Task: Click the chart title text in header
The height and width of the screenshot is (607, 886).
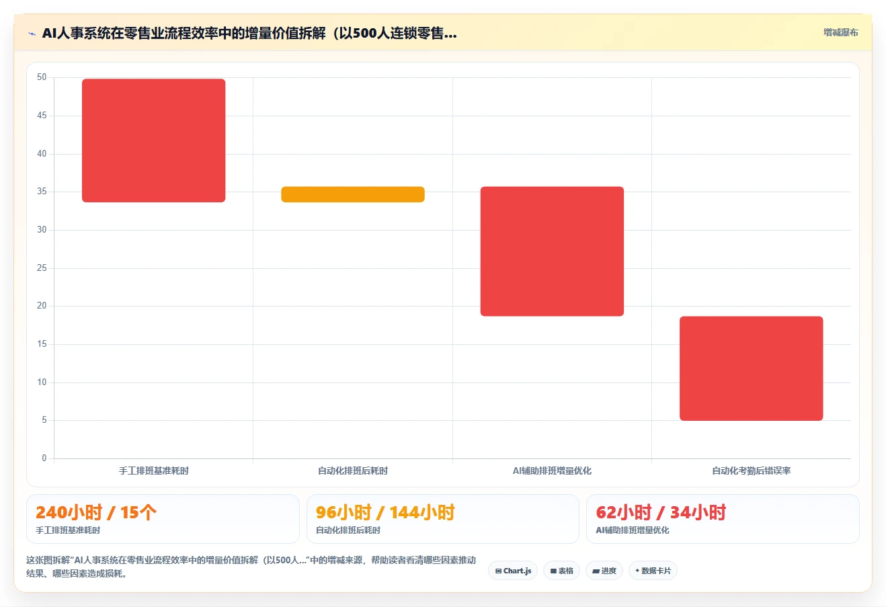Action: [x=249, y=34]
